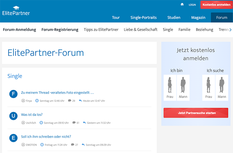Click Kostenlos anmelden button

click(217, 5)
